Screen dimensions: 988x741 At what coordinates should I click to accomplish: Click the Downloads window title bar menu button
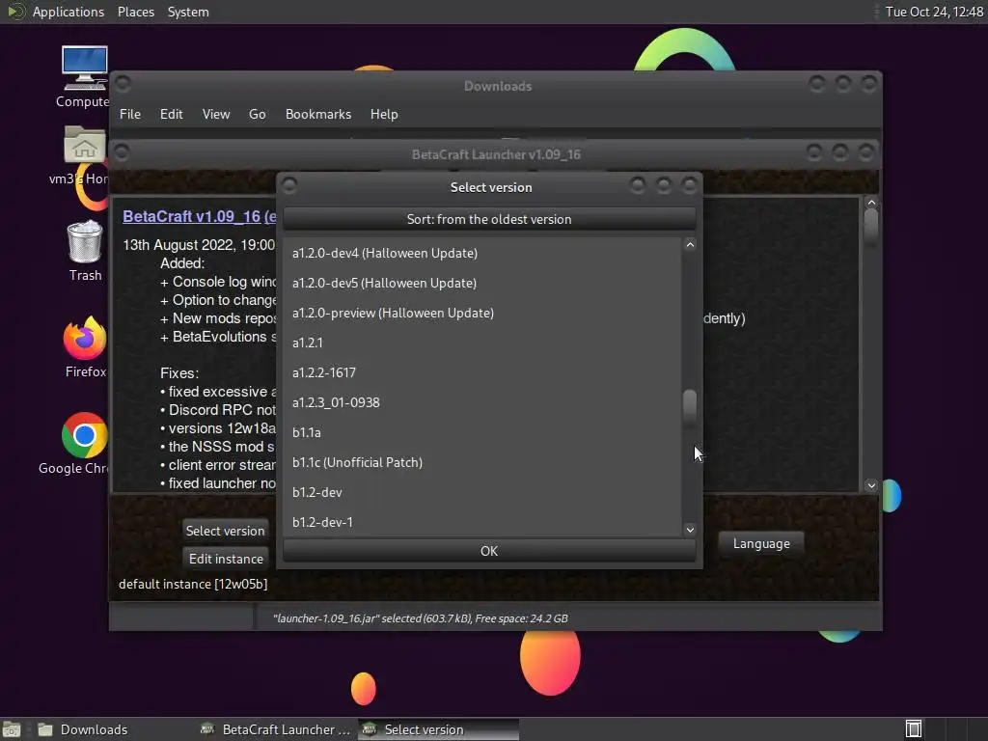(x=123, y=84)
